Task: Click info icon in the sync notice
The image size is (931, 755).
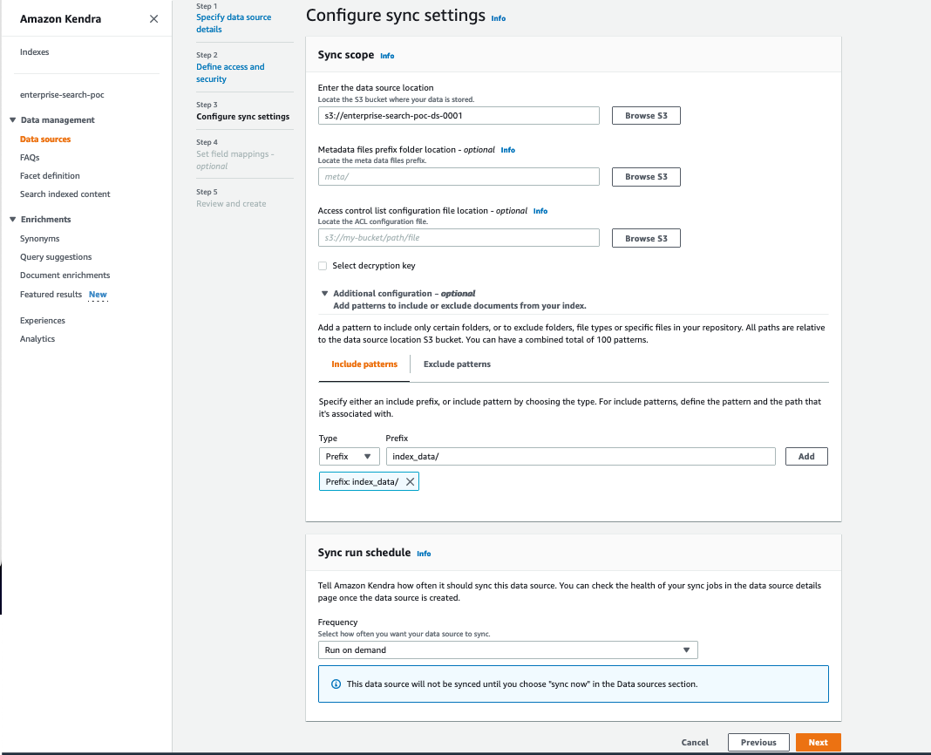Action: tap(336, 684)
